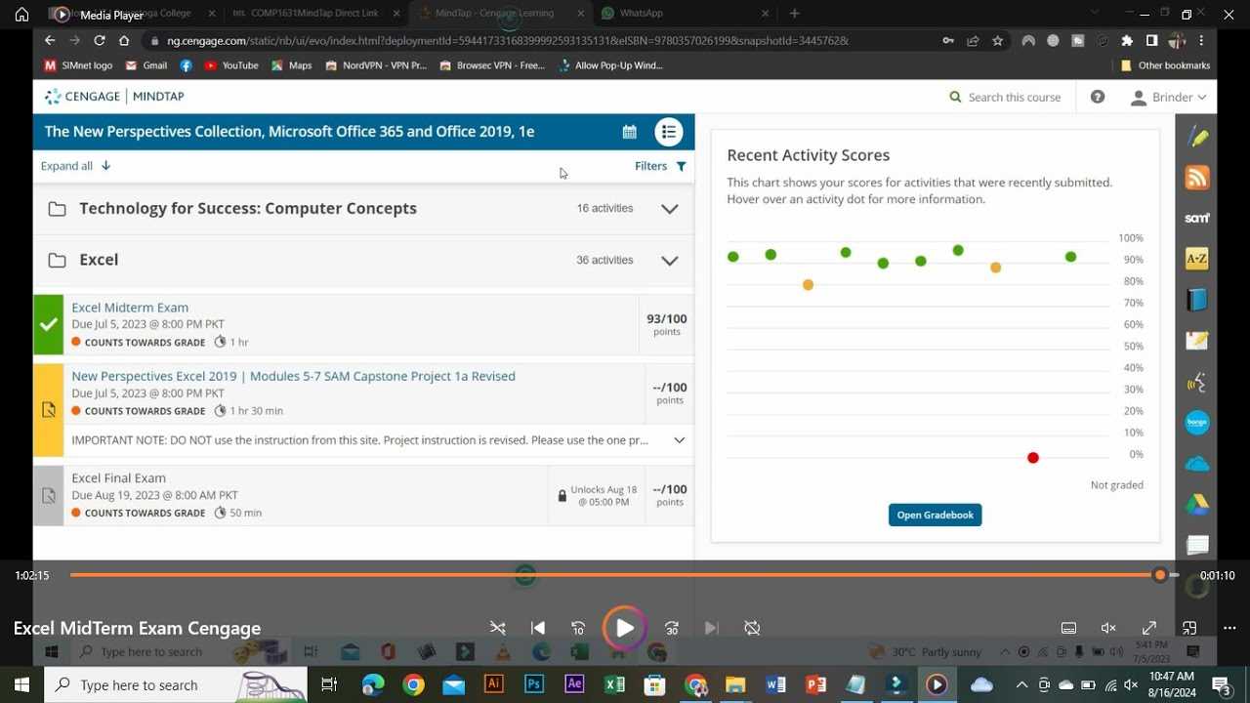This screenshot has width=1250, height=703.
Task: Click the Open Gradebook button
Action: tap(935, 515)
